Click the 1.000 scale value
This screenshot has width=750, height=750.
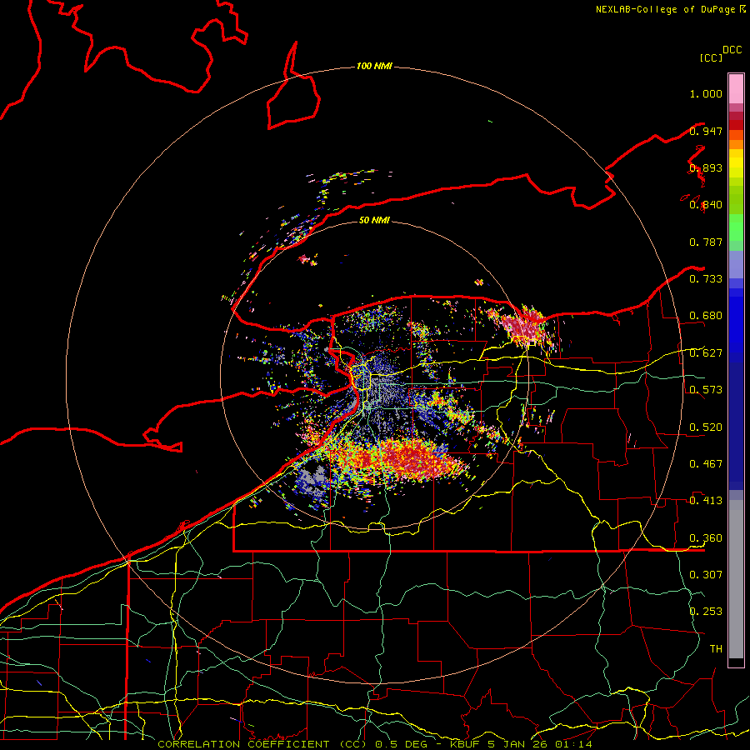[706, 93]
